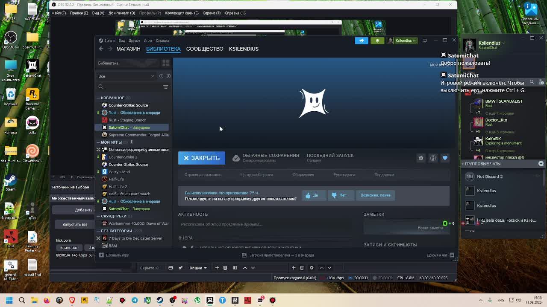Remove OBS scene with trash icon

[x=225, y=268]
